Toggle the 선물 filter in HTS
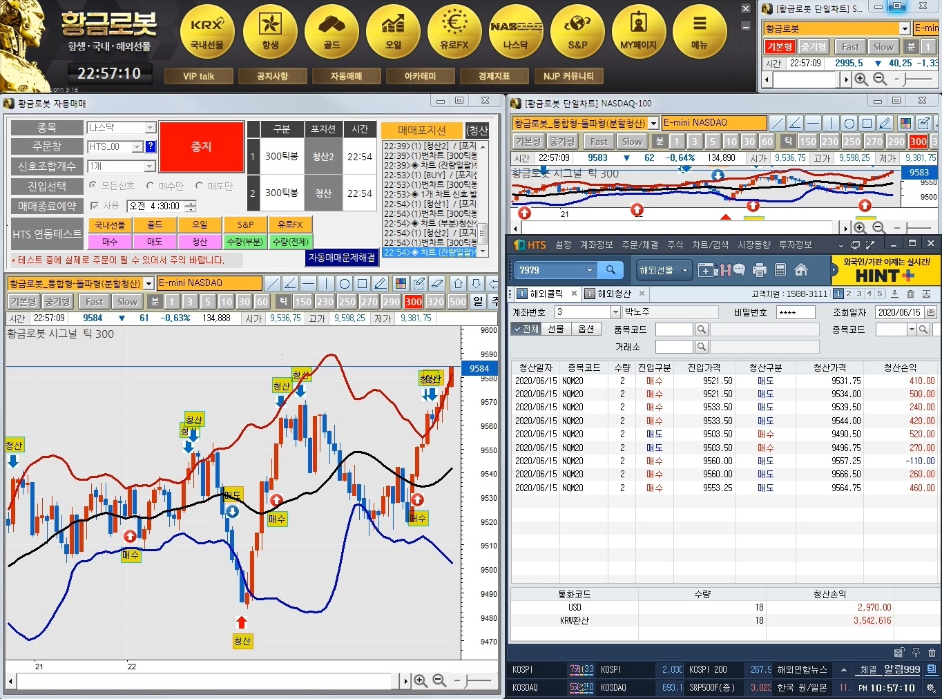Image resolution: width=942 pixels, height=699 pixels. 556,329
